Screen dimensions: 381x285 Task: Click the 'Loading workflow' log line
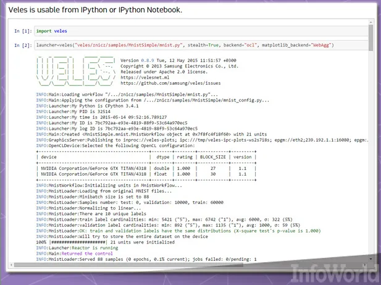(127, 95)
